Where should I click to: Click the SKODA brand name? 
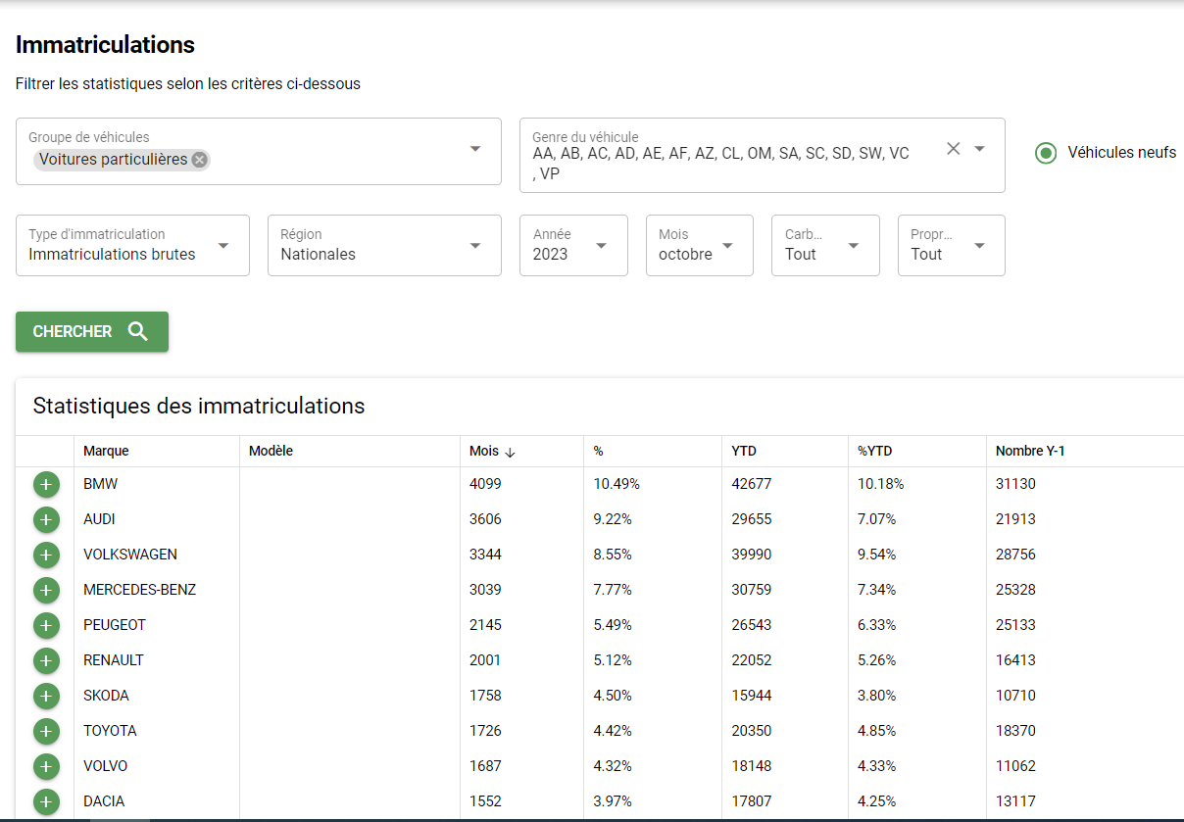pos(106,696)
